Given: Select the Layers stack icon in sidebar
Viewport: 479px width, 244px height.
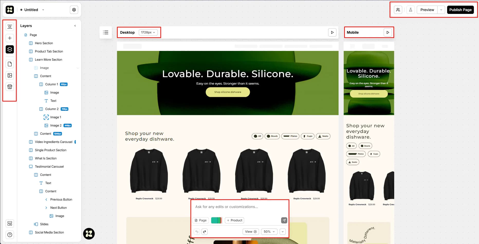Looking at the screenshot, I should (x=10, y=49).
